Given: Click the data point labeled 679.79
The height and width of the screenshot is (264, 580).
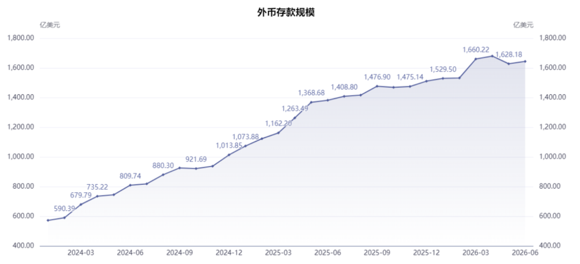Looking at the screenshot, I should pyautogui.click(x=81, y=204).
